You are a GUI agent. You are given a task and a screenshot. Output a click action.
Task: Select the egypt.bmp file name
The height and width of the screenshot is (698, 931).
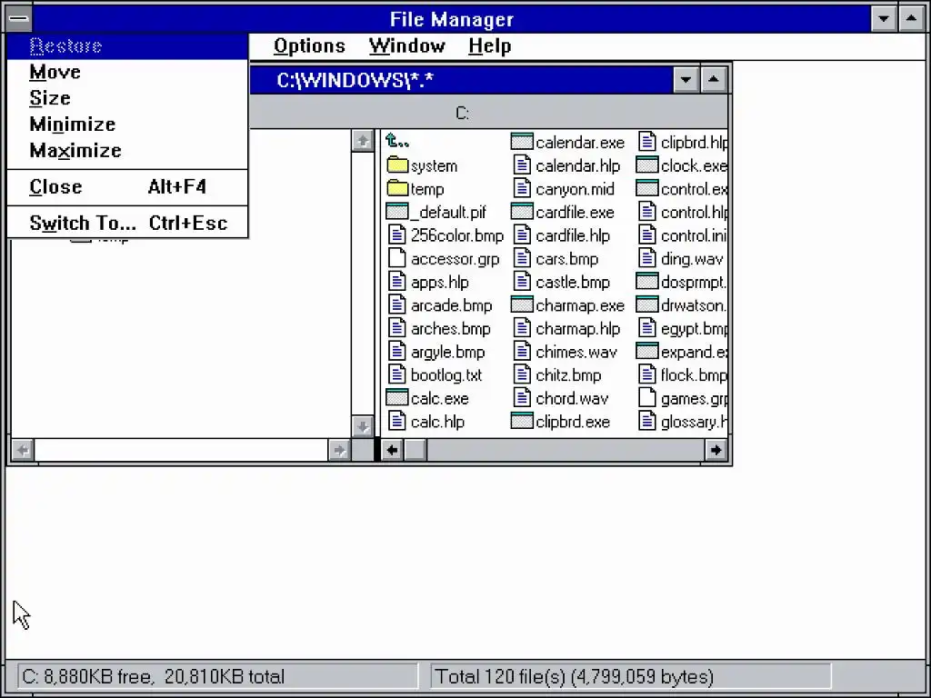(694, 329)
